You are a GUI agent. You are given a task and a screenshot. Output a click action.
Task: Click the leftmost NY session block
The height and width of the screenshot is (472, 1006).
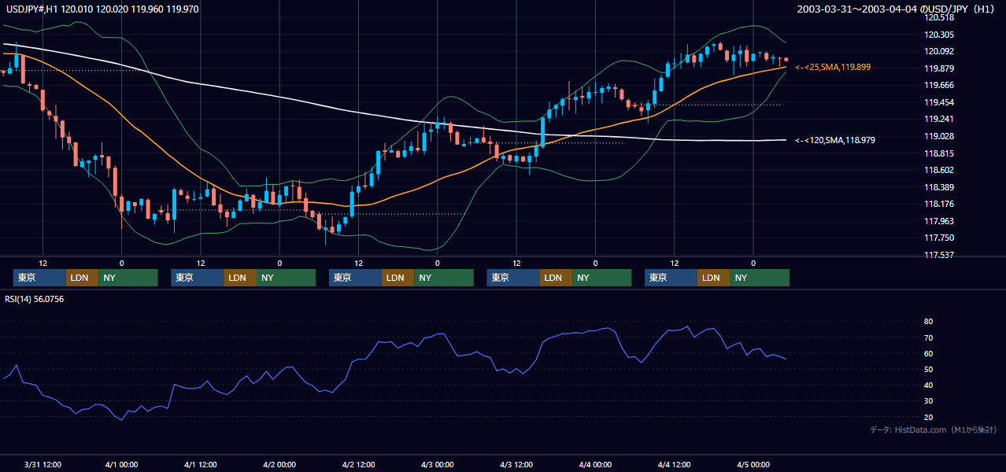[x=128, y=278]
